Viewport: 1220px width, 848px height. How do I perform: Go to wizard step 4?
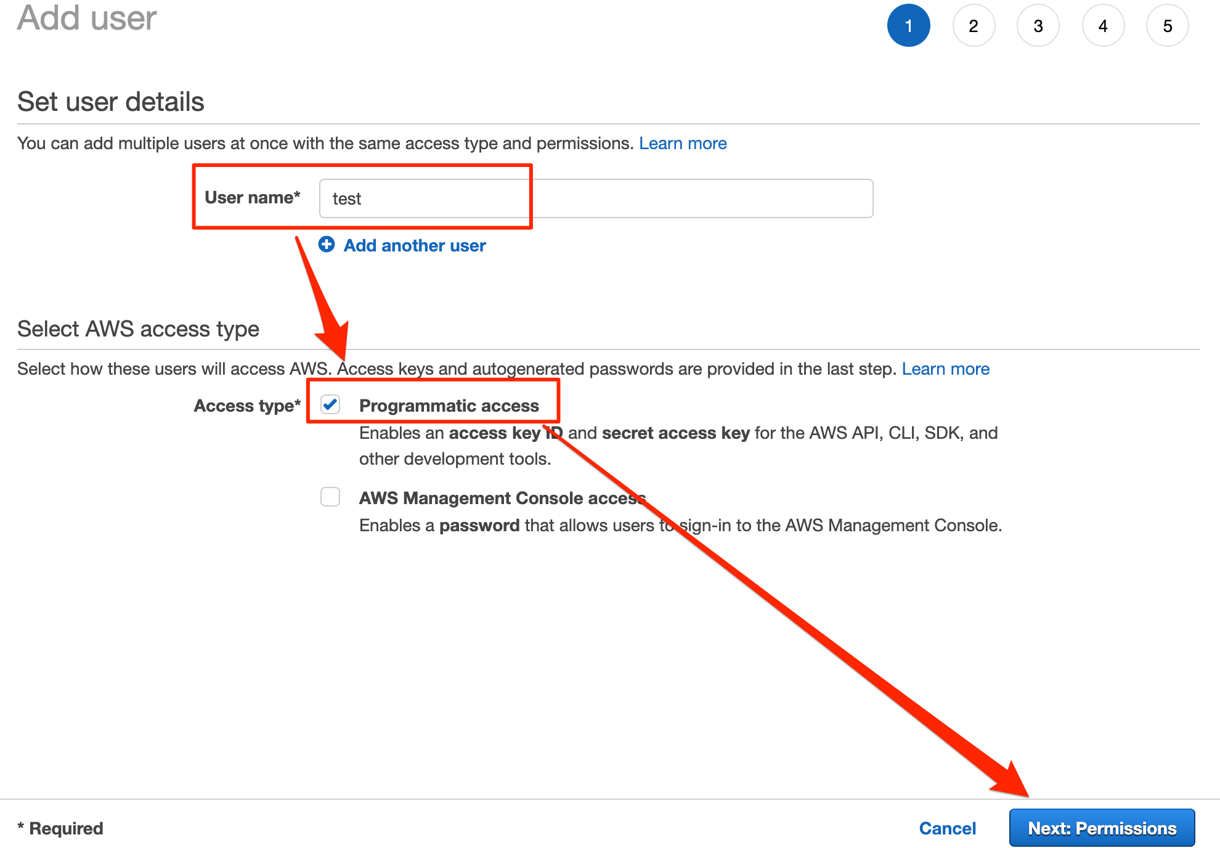(1103, 26)
